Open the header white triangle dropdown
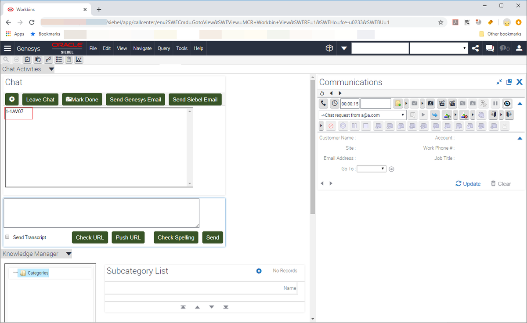 coord(344,48)
